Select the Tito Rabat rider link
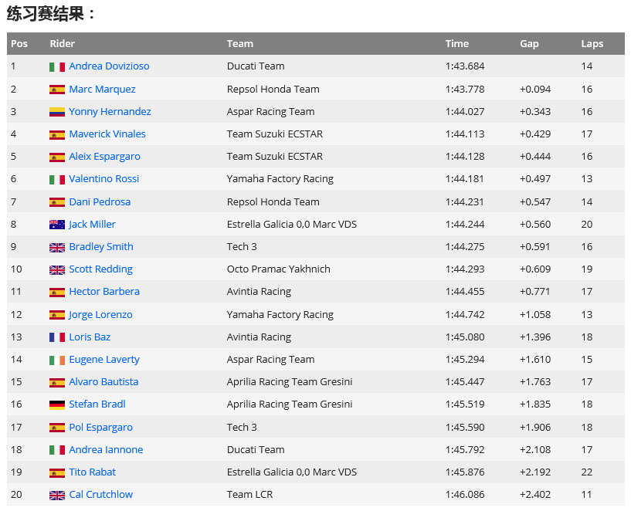 pos(93,472)
